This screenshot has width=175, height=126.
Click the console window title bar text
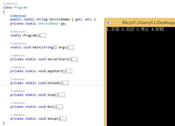coord(148,22)
